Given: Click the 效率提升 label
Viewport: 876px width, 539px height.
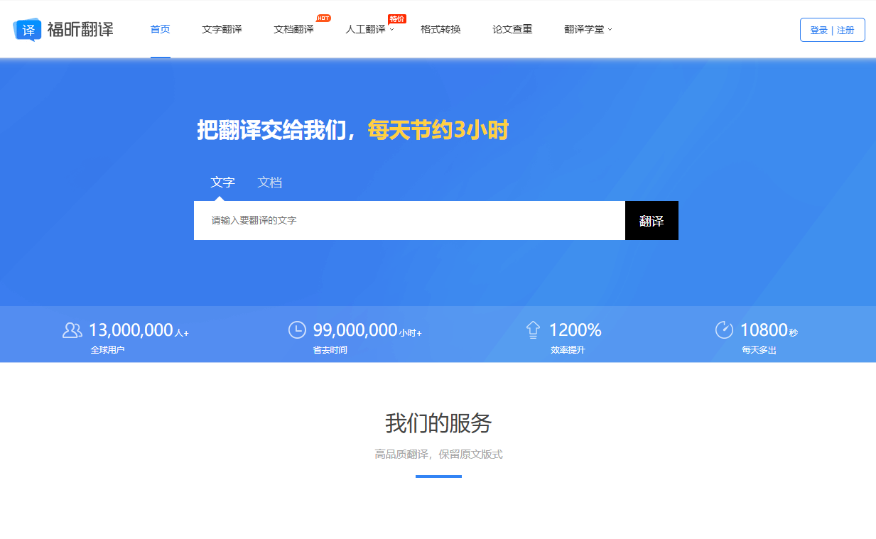Looking at the screenshot, I should tap(568, 350).
